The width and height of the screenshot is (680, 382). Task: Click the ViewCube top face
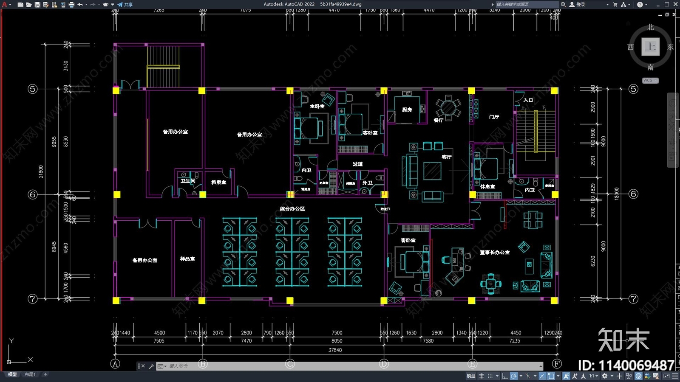pos(650,47)
